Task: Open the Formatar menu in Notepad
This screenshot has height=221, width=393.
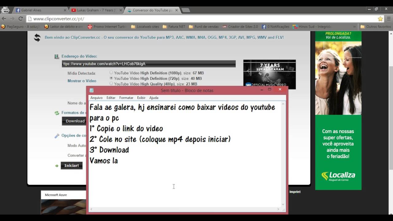Action: (x=126, y=98)
